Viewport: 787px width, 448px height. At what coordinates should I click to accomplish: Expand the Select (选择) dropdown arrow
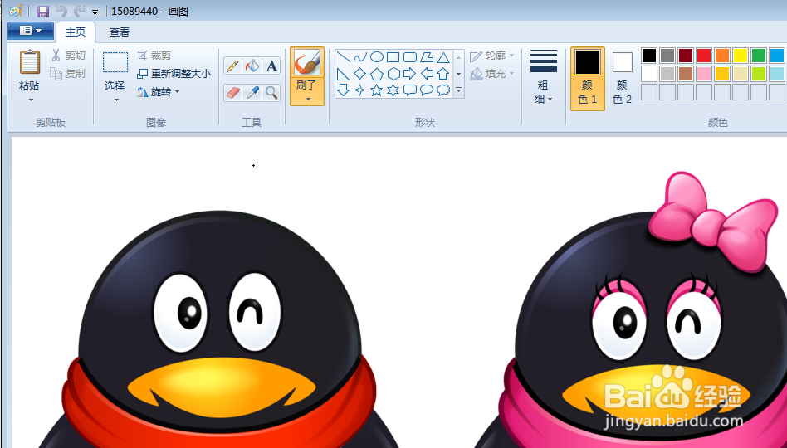(116, 100)
